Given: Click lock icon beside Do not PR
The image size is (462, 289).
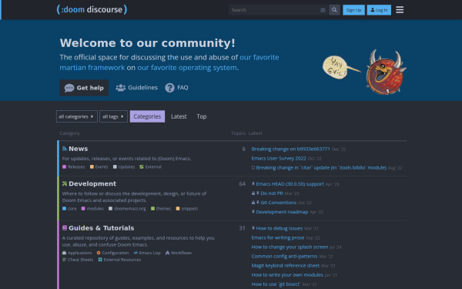Looking at the screenshot, I should 253,193.
